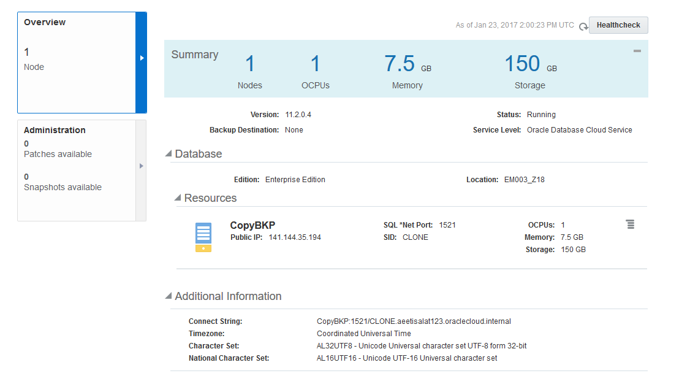This screenshot has height=384, width=690.
Task: Open the CopyBKP node actions menu icon
Action: pos(630,225)
